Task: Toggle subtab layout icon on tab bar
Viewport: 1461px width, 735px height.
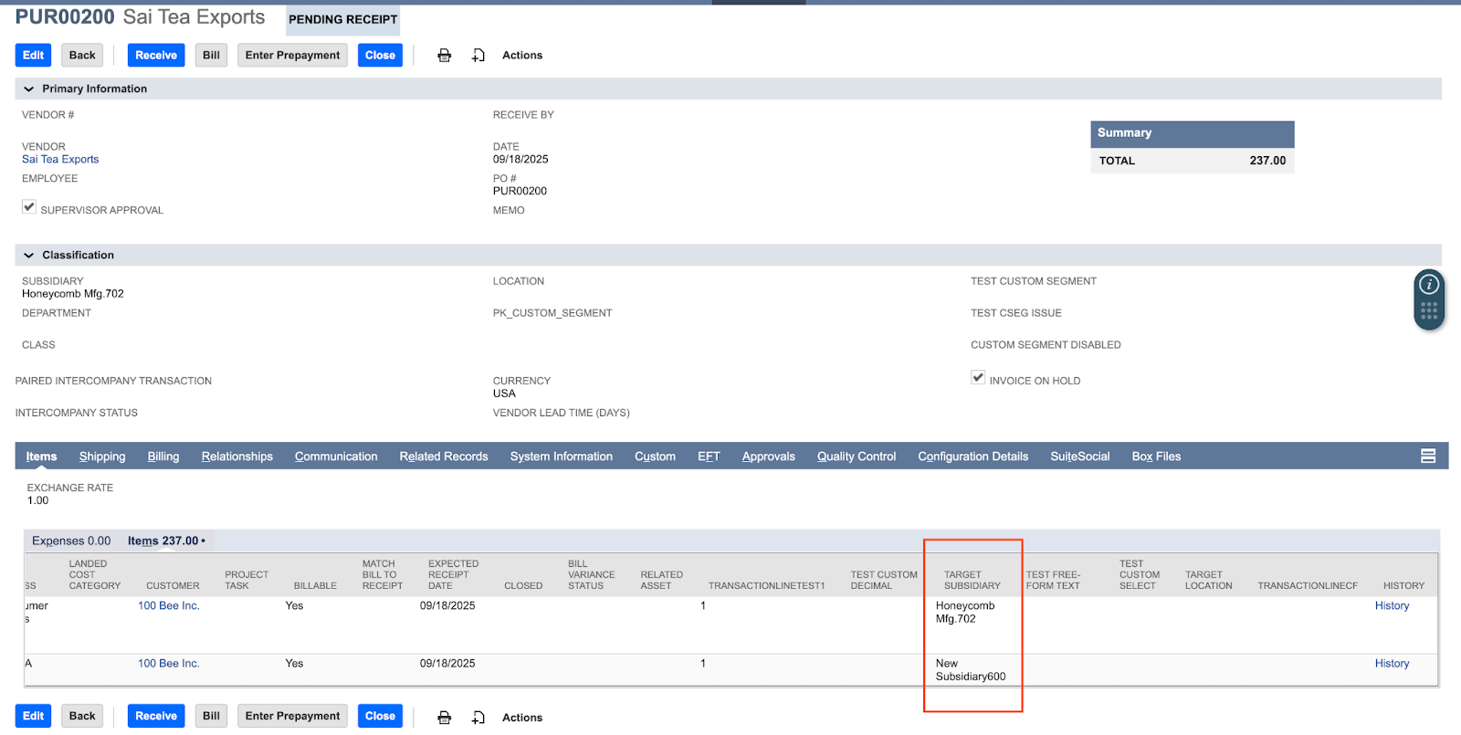Action: [1428, 457]
